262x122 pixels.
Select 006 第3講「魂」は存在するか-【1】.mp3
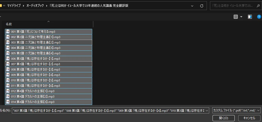48,59
